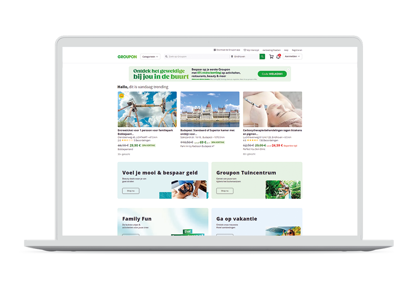Click the Budapest Standaard of Superior kamer title
This screenshot has height=282, width=419.
[x=207, y=132]
